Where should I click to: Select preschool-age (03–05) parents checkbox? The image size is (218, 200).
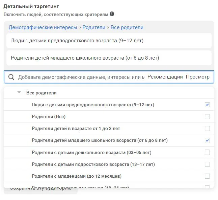tap(207, 152)
